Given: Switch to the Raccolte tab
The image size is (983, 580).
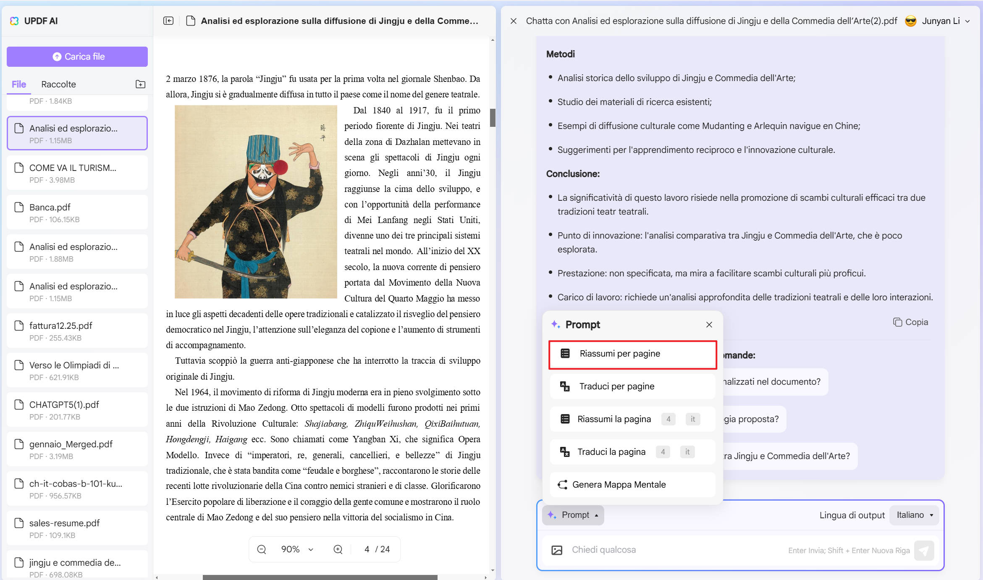Looking at the screenshot, I should 58,84.
